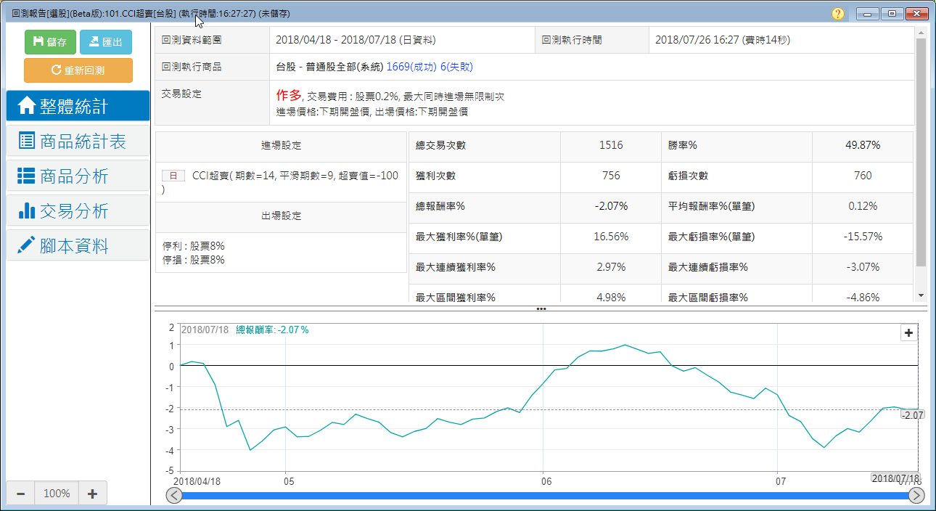Screen dimensions: 936x511
Task: Click the zoom out minus button
Action: (20, 494)
